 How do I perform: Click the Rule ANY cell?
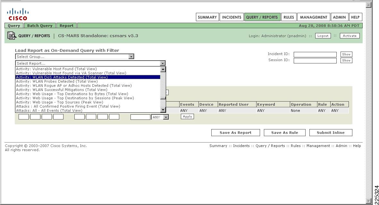click(324, 111)
